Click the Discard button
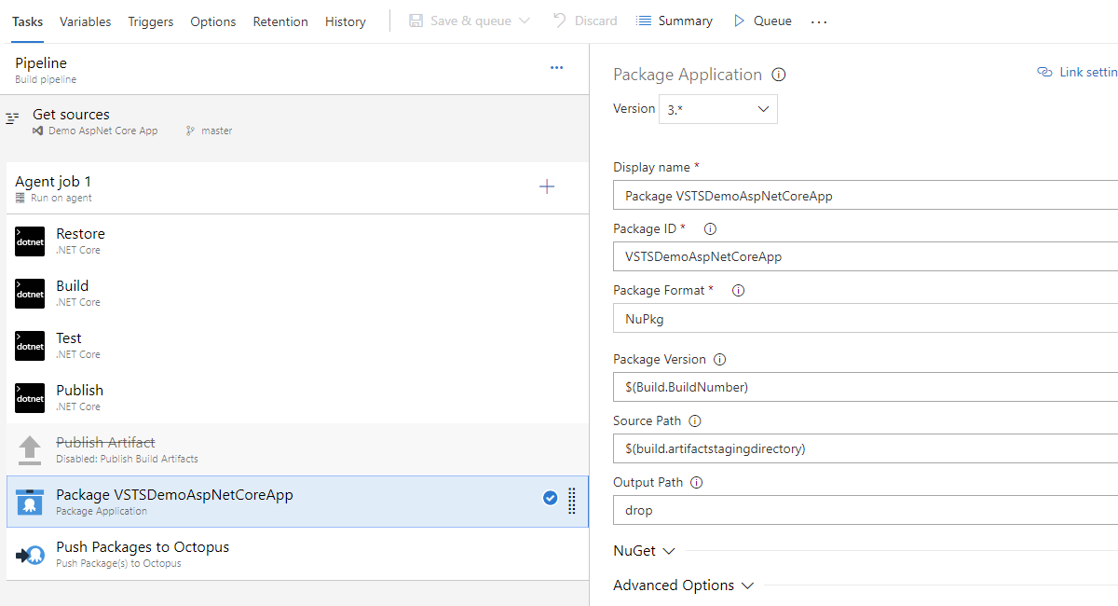1118x606 pixels. point(585,21)
